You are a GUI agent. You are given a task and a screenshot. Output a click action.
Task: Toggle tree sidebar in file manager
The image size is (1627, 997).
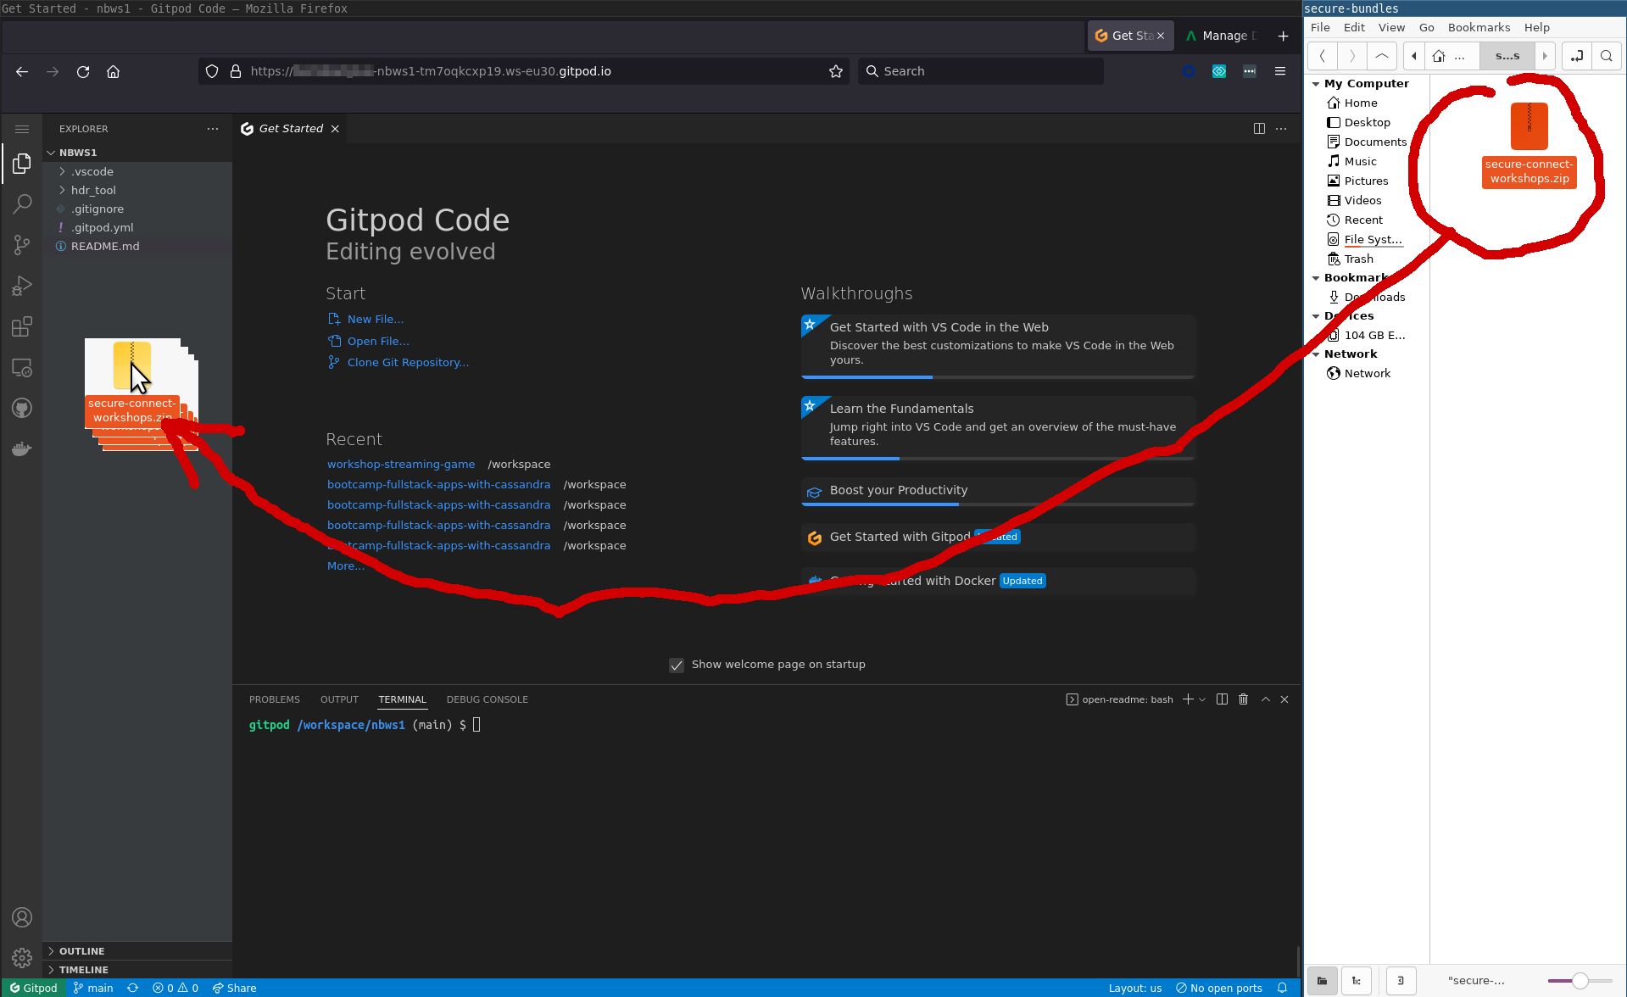[x=1357, y=980]
